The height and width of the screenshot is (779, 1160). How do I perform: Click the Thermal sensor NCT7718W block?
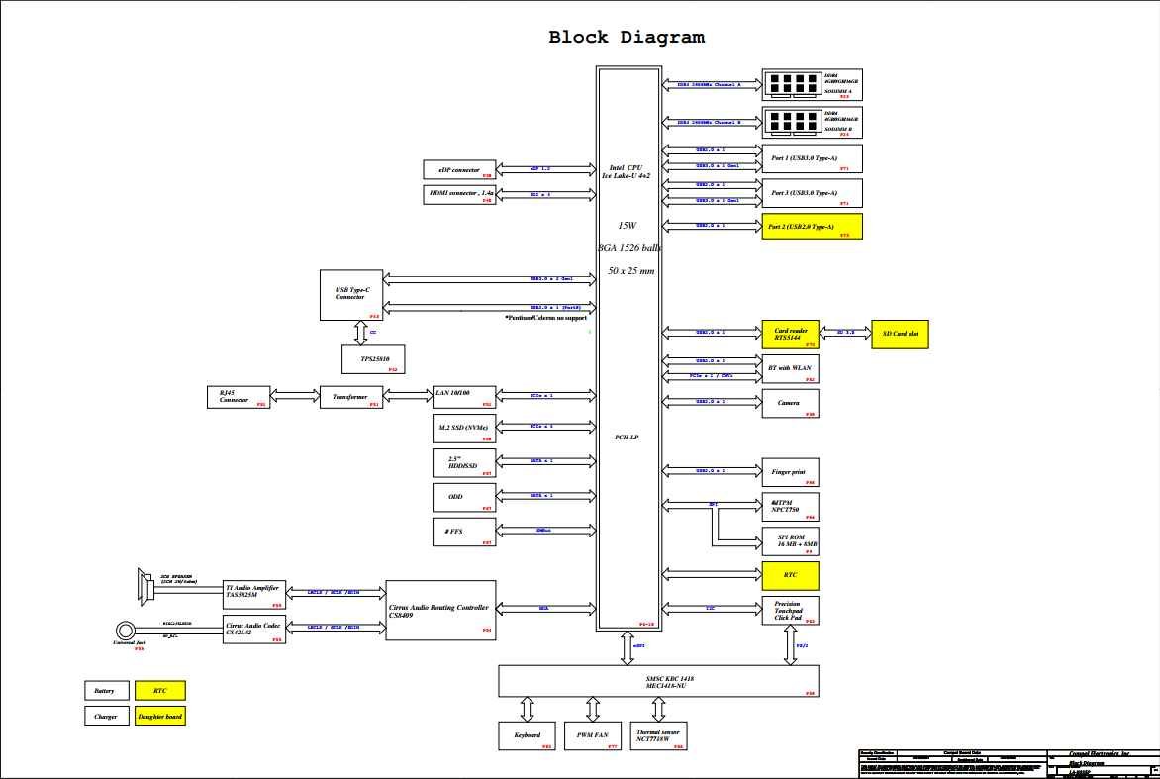coord(658,736)
